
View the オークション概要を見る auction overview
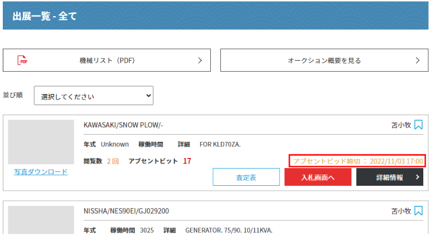point(324,61)
